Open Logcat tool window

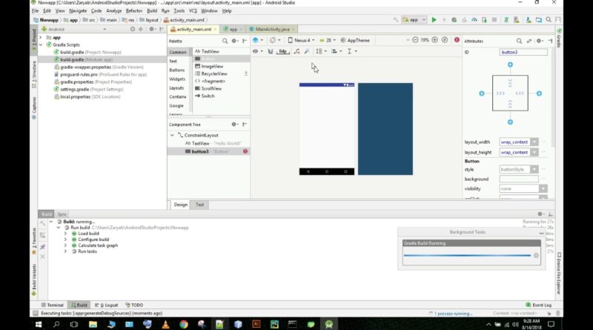pos(106,305)
